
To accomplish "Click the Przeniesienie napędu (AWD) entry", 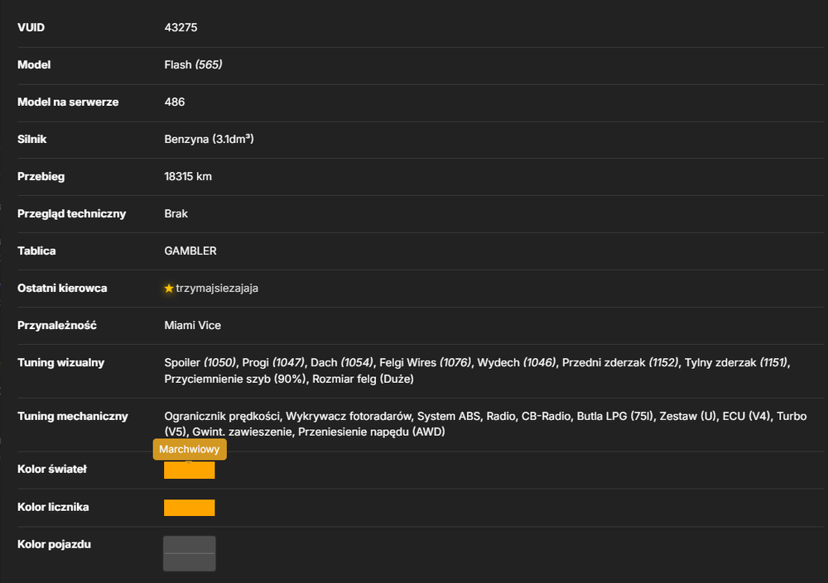I will tap(371, 432).
